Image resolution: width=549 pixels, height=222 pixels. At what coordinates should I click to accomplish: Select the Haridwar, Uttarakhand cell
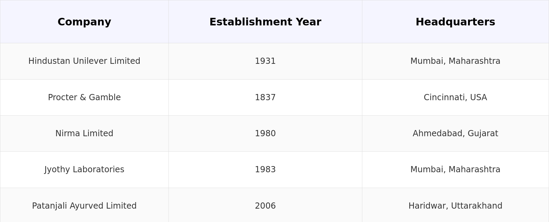coord(455,206)
